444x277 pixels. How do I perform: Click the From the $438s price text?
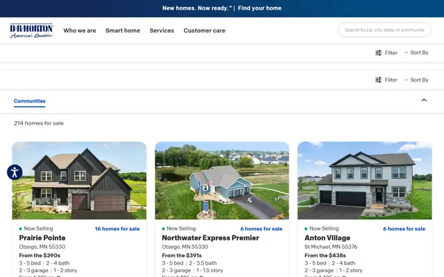tap(325, 256)
